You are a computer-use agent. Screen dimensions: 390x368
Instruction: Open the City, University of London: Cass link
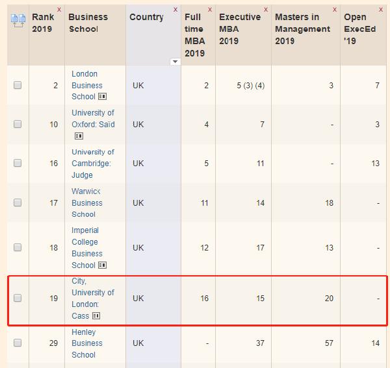[93, 298]
